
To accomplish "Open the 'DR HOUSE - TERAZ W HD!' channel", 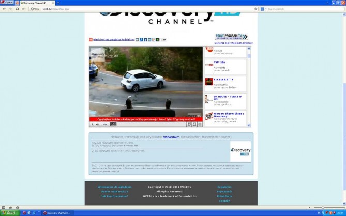I will pos(228,98).
